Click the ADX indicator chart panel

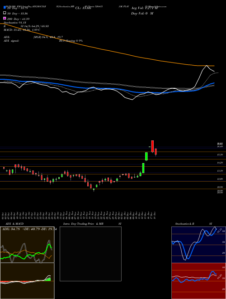pyautogui.click(x=27, y=245)
